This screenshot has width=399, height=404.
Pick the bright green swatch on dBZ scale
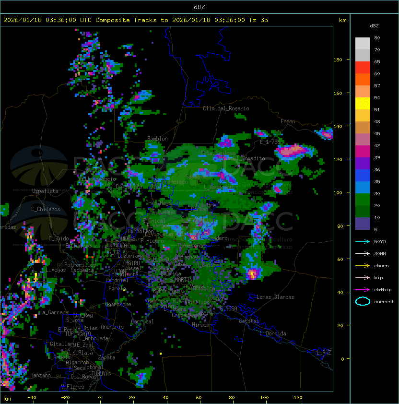(x=363, y=200)
